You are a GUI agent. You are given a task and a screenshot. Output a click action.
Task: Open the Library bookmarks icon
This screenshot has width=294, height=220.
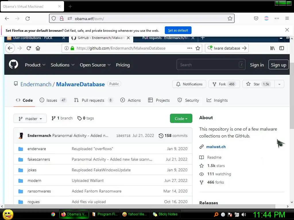272,48
